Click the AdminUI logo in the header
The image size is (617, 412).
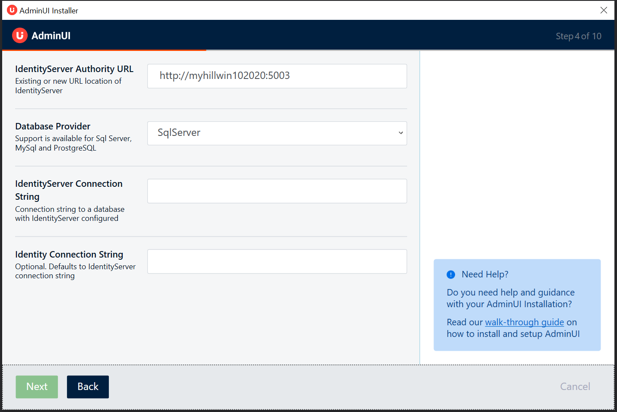coord(20,35)
